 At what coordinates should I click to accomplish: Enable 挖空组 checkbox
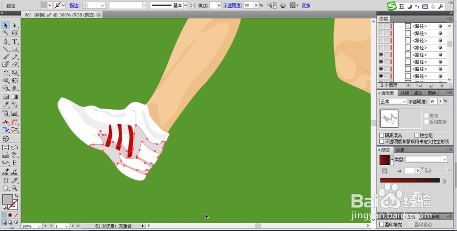[417, 136]
